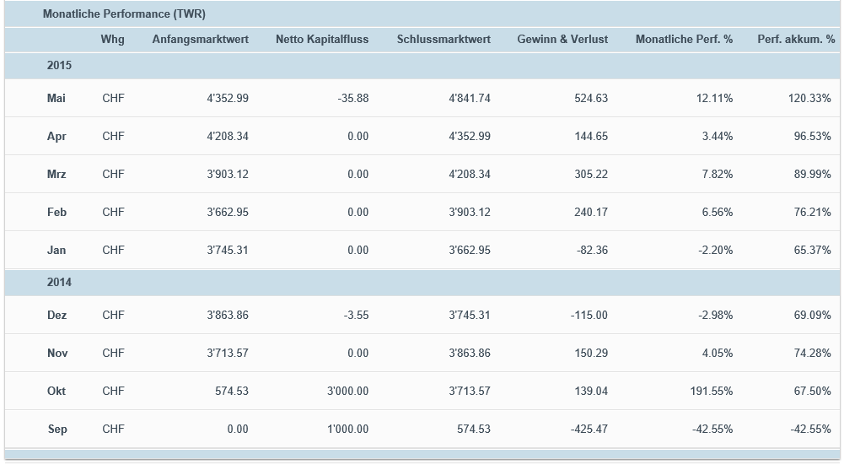
Task: Click Okt opening value 574.53
Action: pyautogui.click(x=232, y=392)
